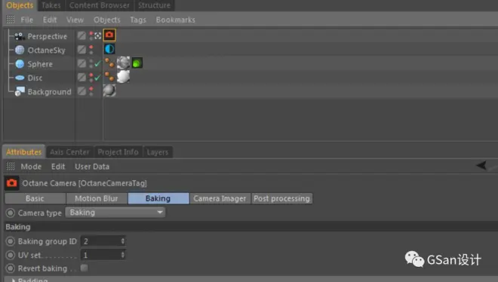
Task: Open the File menu in Objects panel
Action: [27, 20]
